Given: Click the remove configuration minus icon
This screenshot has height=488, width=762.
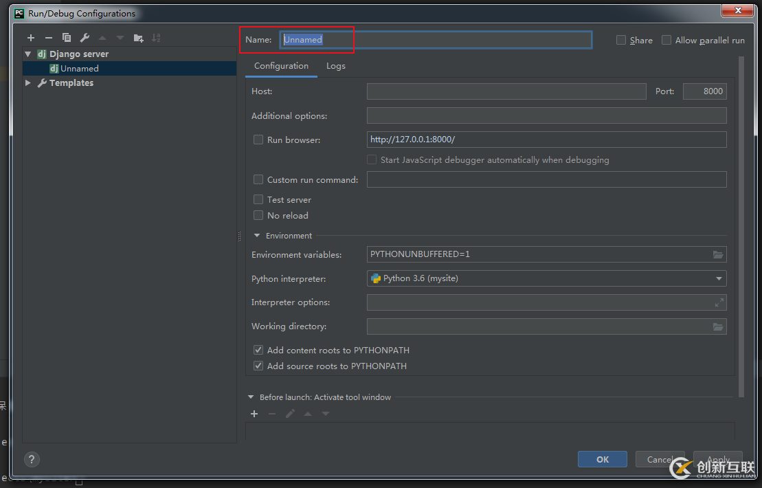Looking at the screenshot, I should 48,38.
